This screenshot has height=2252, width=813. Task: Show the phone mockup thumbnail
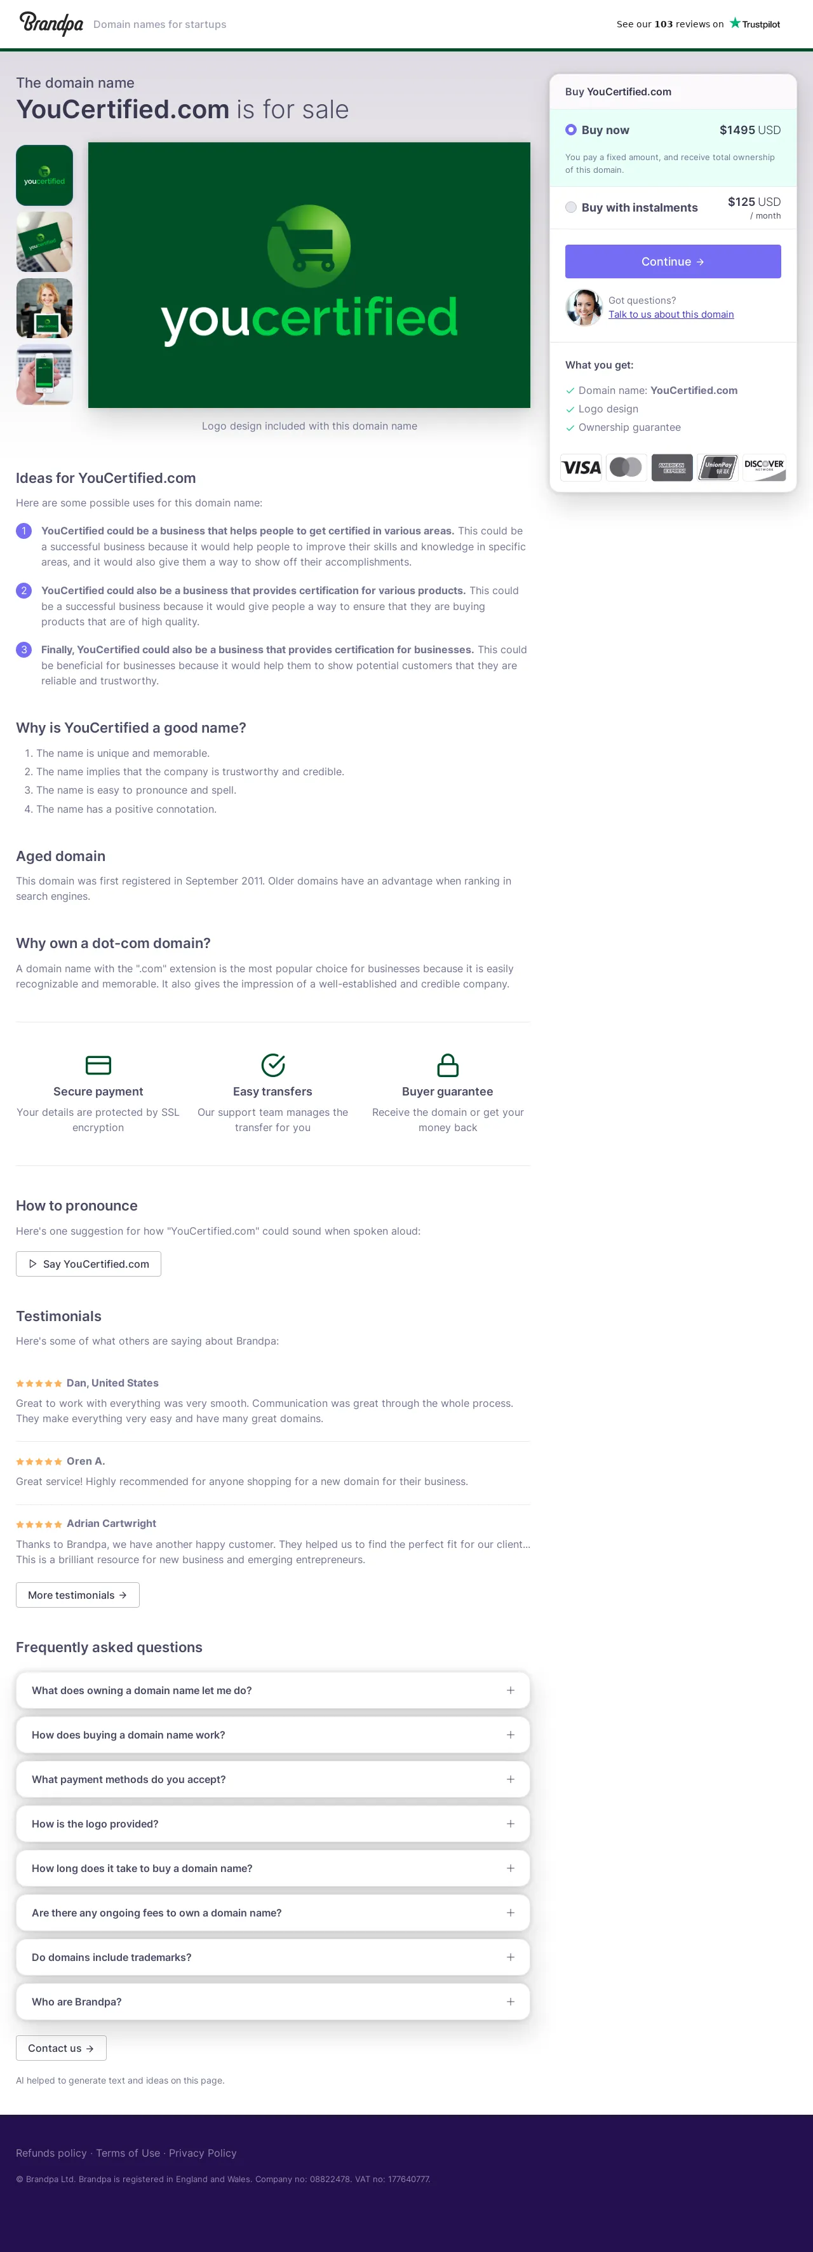pos(44,375)
